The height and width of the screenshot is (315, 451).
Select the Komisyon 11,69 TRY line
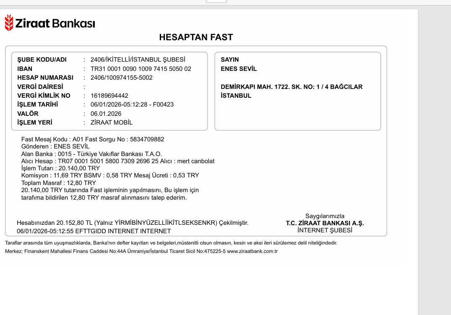click(110, 175)
